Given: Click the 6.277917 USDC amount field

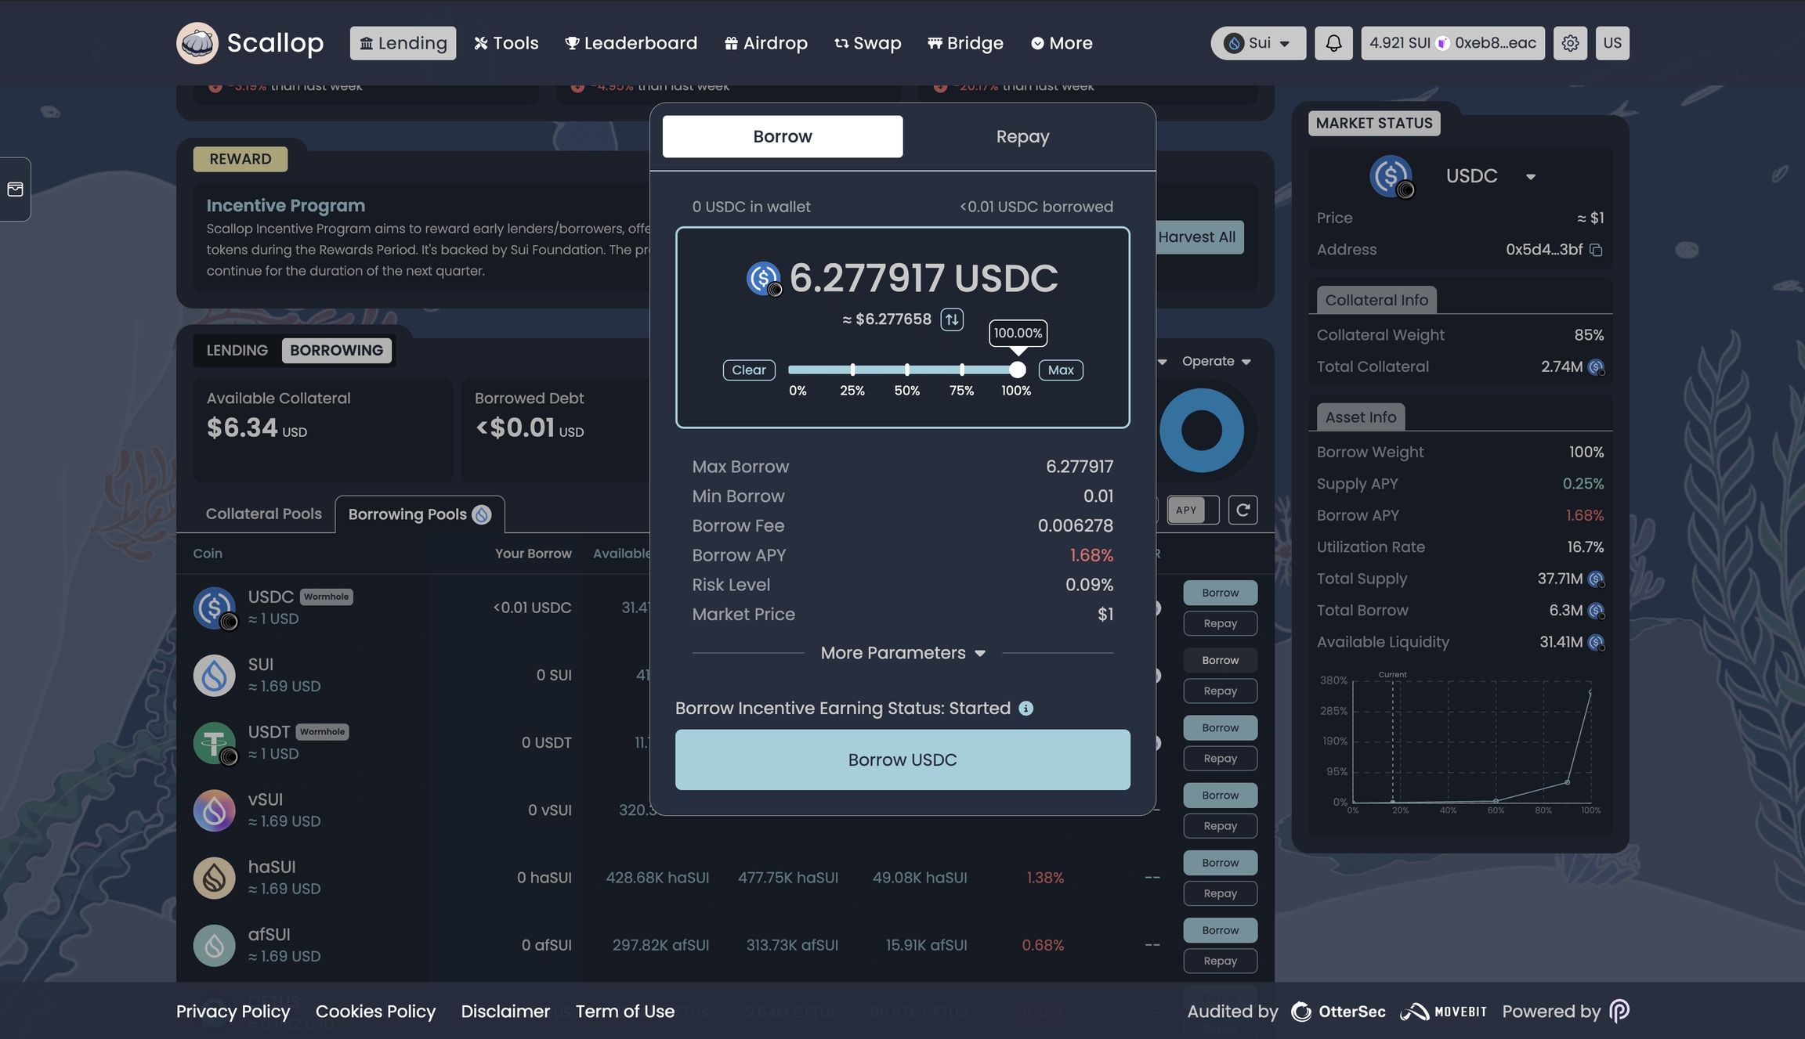Looking at the screenshot, I should point(923,279).
